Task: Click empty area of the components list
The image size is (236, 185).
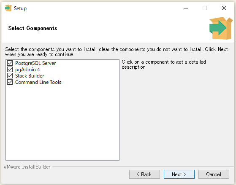Action: click(62, 123)
